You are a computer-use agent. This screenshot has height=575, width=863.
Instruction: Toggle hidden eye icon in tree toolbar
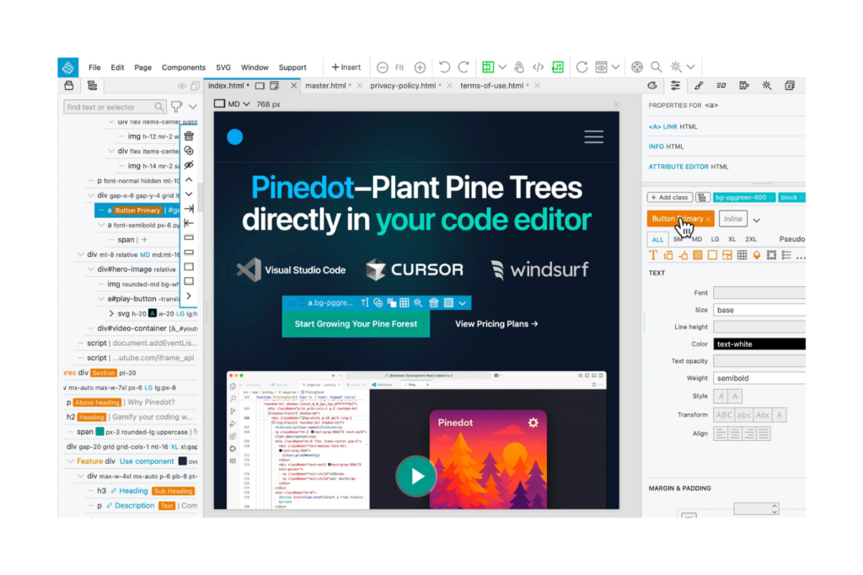pyautogui.click(x=189, y=165)
